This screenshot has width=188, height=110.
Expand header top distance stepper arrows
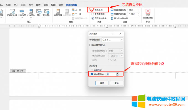(x=139, y=10)
